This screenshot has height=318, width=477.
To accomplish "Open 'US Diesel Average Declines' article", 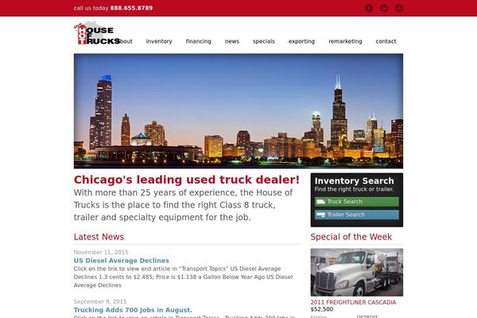I will point(122,261).
